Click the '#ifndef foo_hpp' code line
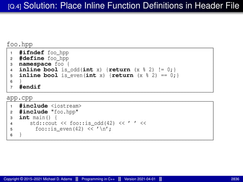Screen dimensions: 243x182 coord(44,53)
